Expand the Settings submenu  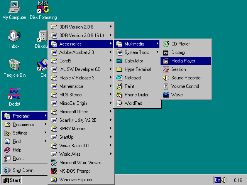tap(20, 133)
